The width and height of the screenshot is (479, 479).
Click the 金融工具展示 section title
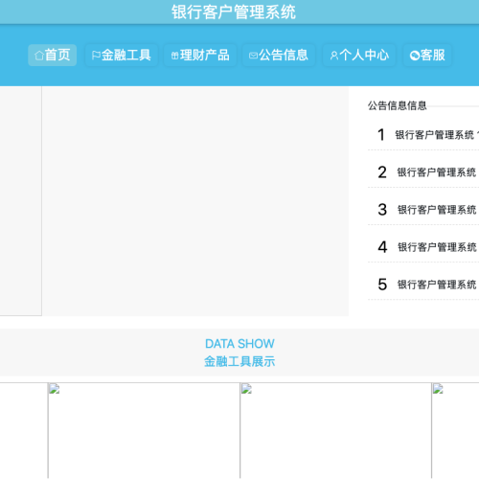239,362
